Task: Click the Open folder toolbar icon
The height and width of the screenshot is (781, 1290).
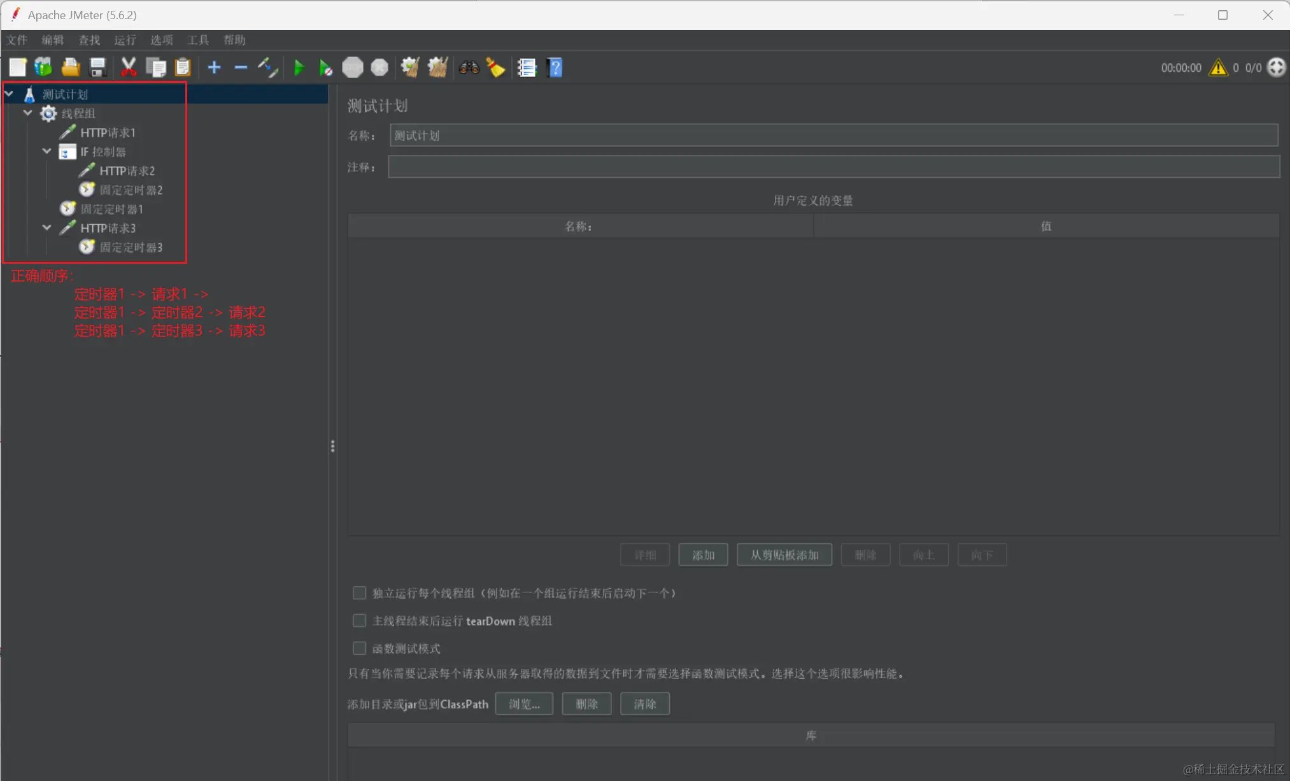Action: click(70, 68)
